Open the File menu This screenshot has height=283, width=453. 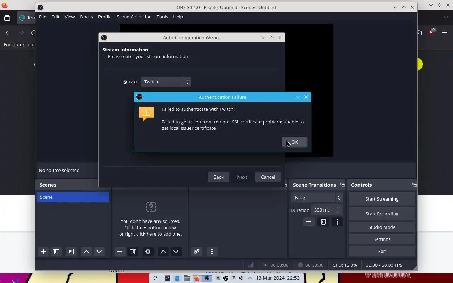42,17
